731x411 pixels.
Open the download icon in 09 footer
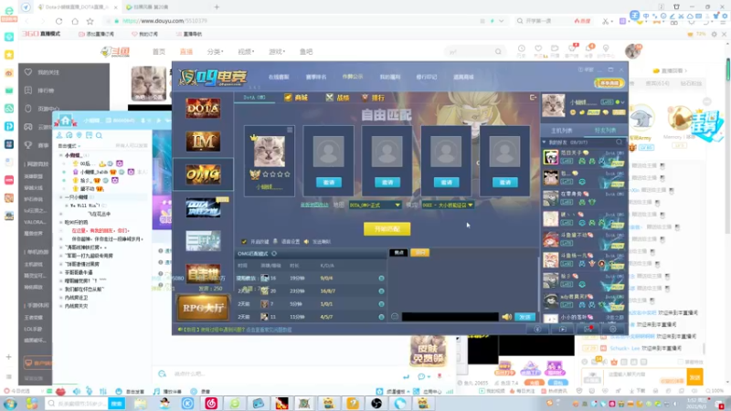[x=537, y=329]
